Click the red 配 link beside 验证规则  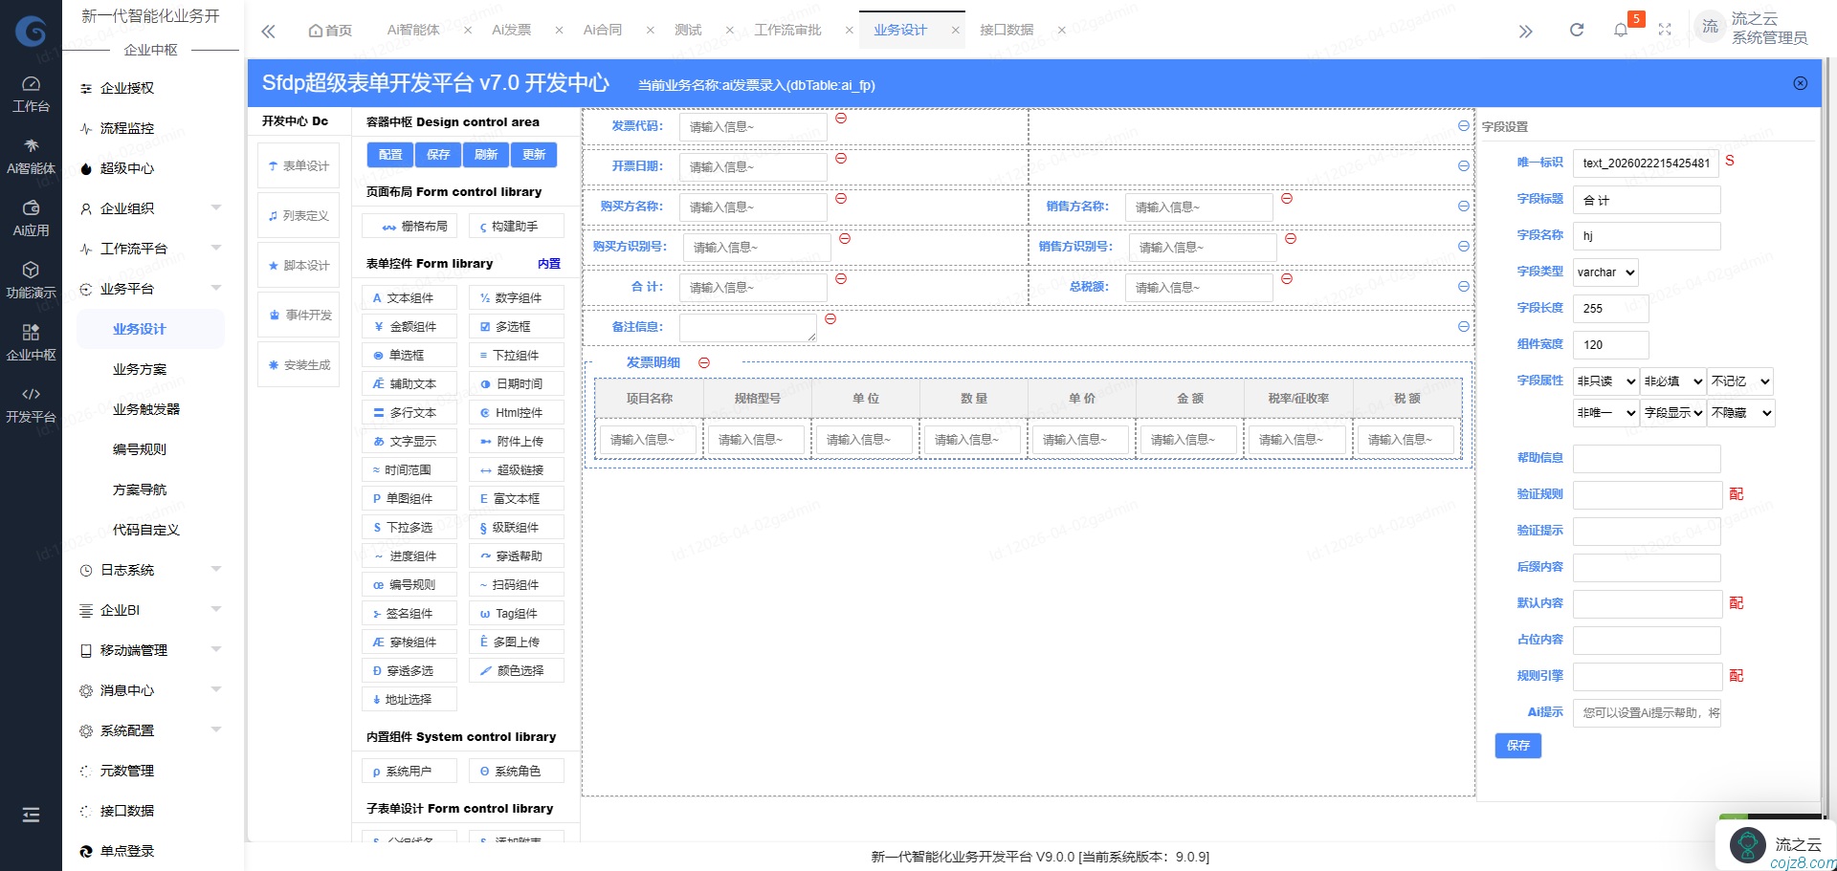tap(1737, 494)
